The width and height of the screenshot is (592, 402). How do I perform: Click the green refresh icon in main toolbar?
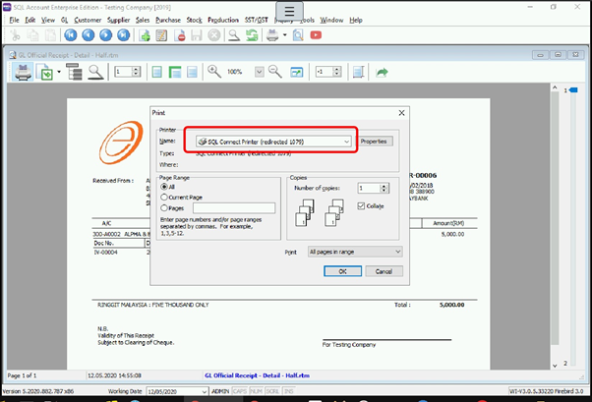pyautogui.click(x=253, y=35)
